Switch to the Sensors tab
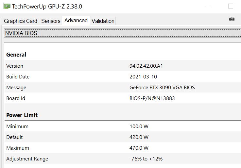This screenshot has height=168, width=241. point(51,21)
